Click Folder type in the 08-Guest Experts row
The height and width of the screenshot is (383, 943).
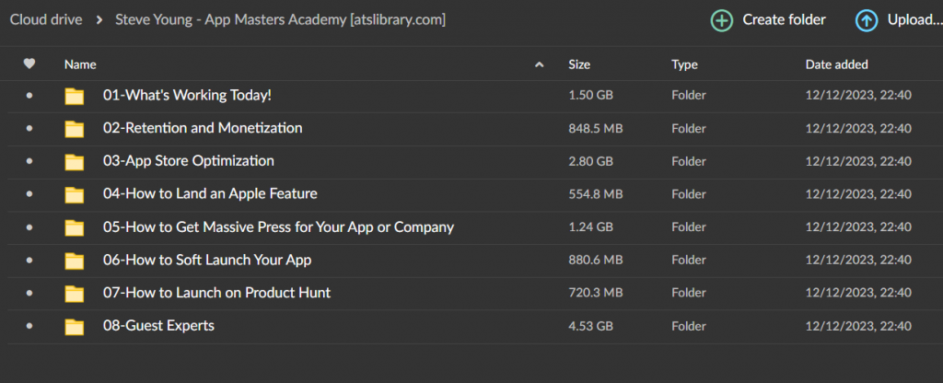689,327
